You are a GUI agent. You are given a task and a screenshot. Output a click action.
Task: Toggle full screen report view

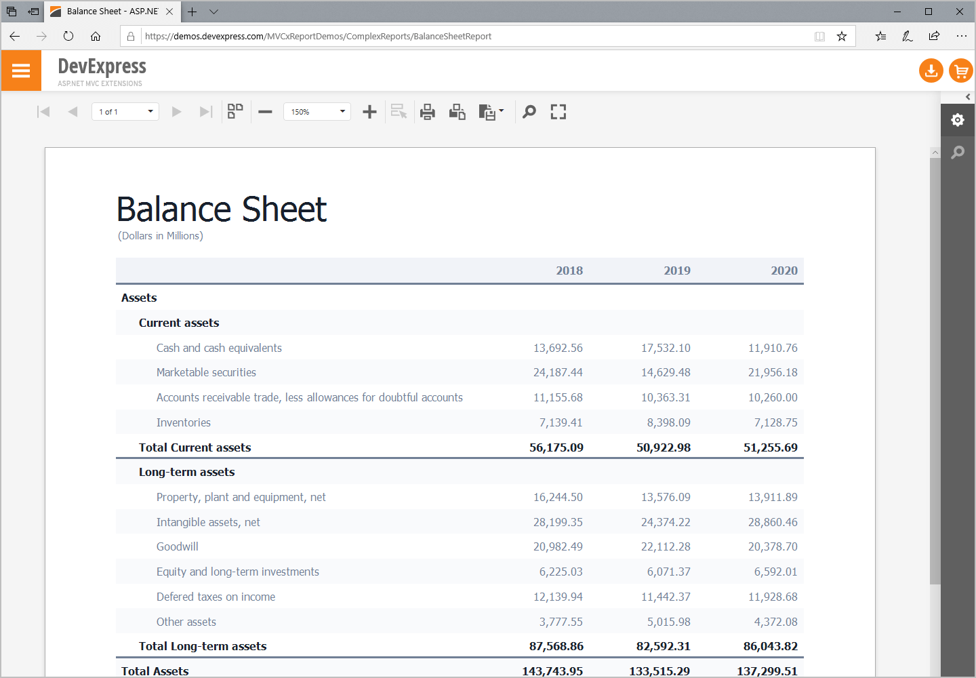click(x=558, y=111)
